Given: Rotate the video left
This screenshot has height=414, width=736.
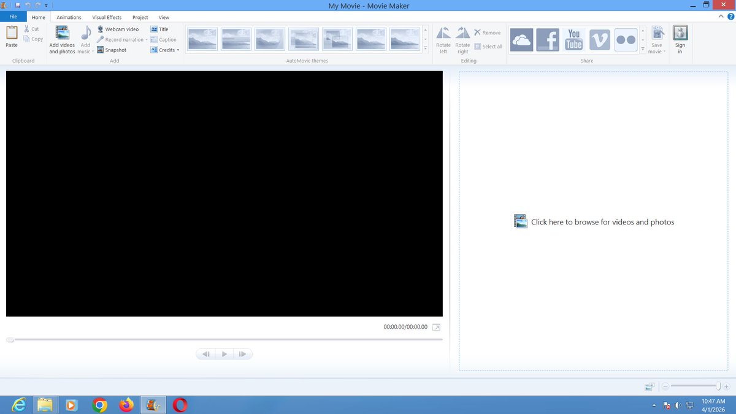Looking at the screenshot, I should 443,39.
